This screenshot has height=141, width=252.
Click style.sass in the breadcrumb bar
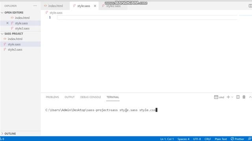[56, 13]
